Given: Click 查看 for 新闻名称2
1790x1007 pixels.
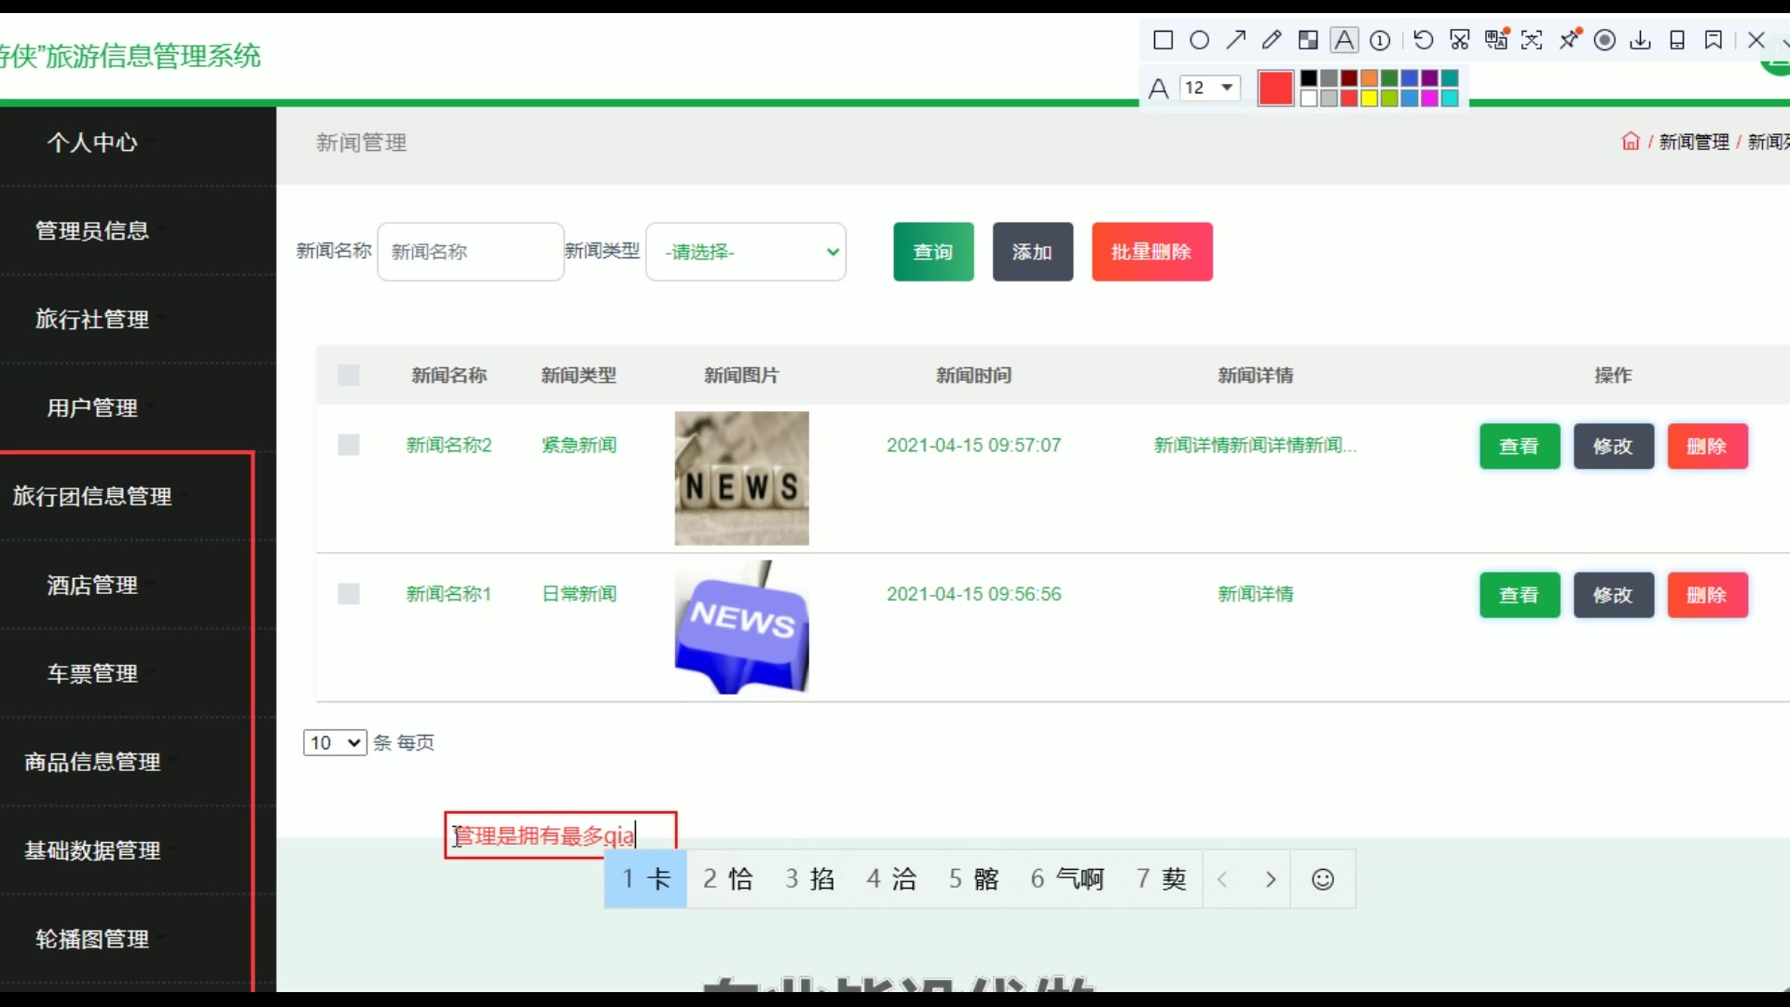Looking at the screenshot, I should [x=1520, y=446].
